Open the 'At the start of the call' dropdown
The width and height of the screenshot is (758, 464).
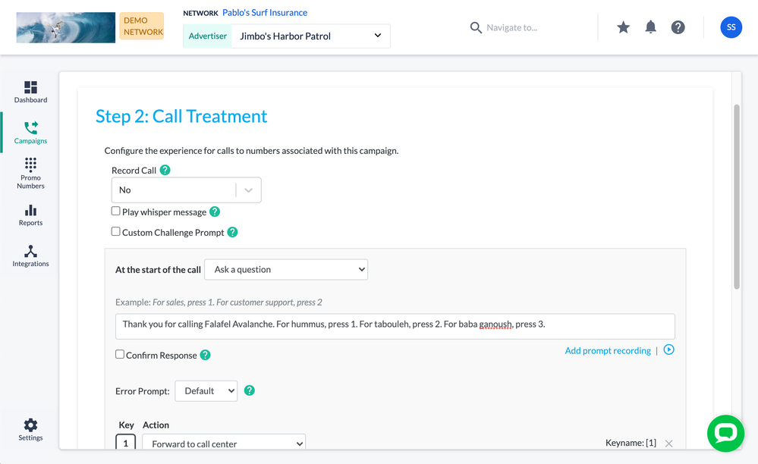point(286,269)
